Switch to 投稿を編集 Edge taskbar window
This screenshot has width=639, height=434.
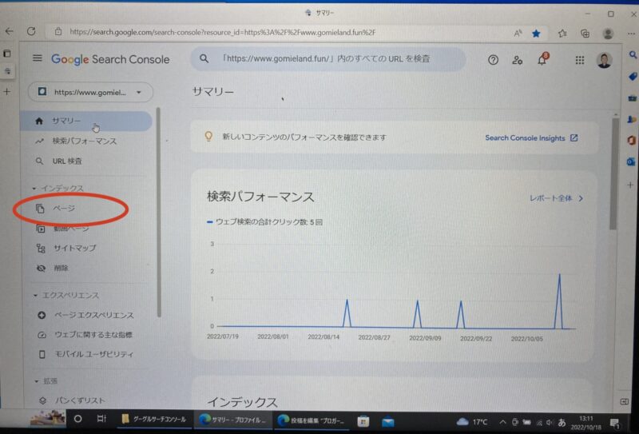(x=311, y=420)
